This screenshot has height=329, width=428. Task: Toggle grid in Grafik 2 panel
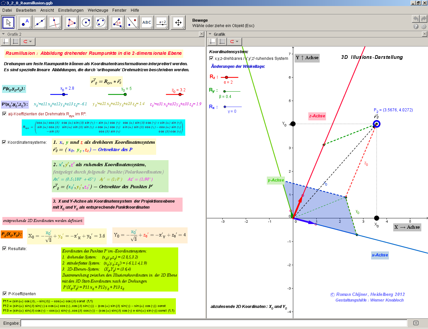point(15,42)
